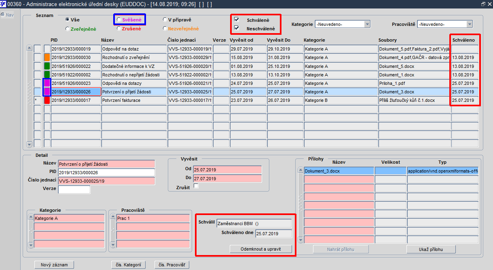The image size is (493, 270).
Task: Click red status box for Potvrzení fakturace
Action: pos(47,100)
